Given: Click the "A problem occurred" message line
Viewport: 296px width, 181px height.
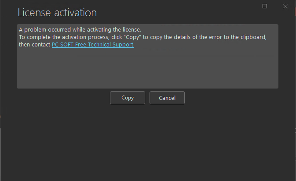Looking at the screenshot, I should [80, 29].
